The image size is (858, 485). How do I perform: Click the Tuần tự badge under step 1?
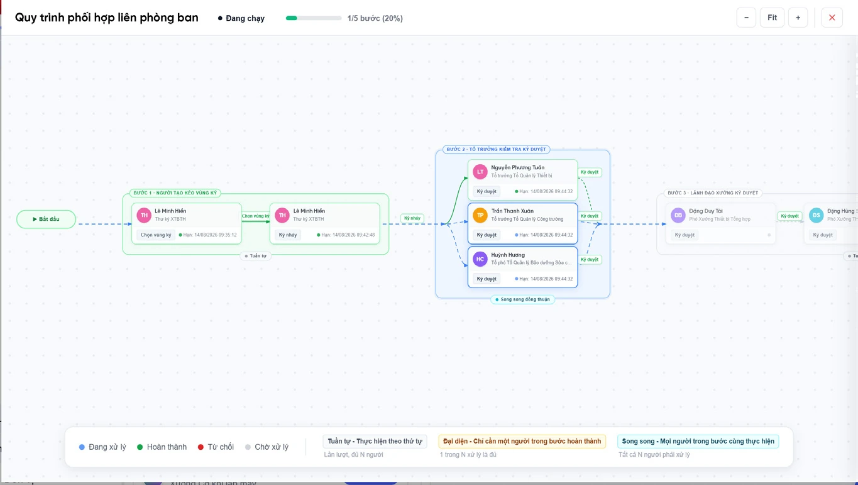(256, 256)
